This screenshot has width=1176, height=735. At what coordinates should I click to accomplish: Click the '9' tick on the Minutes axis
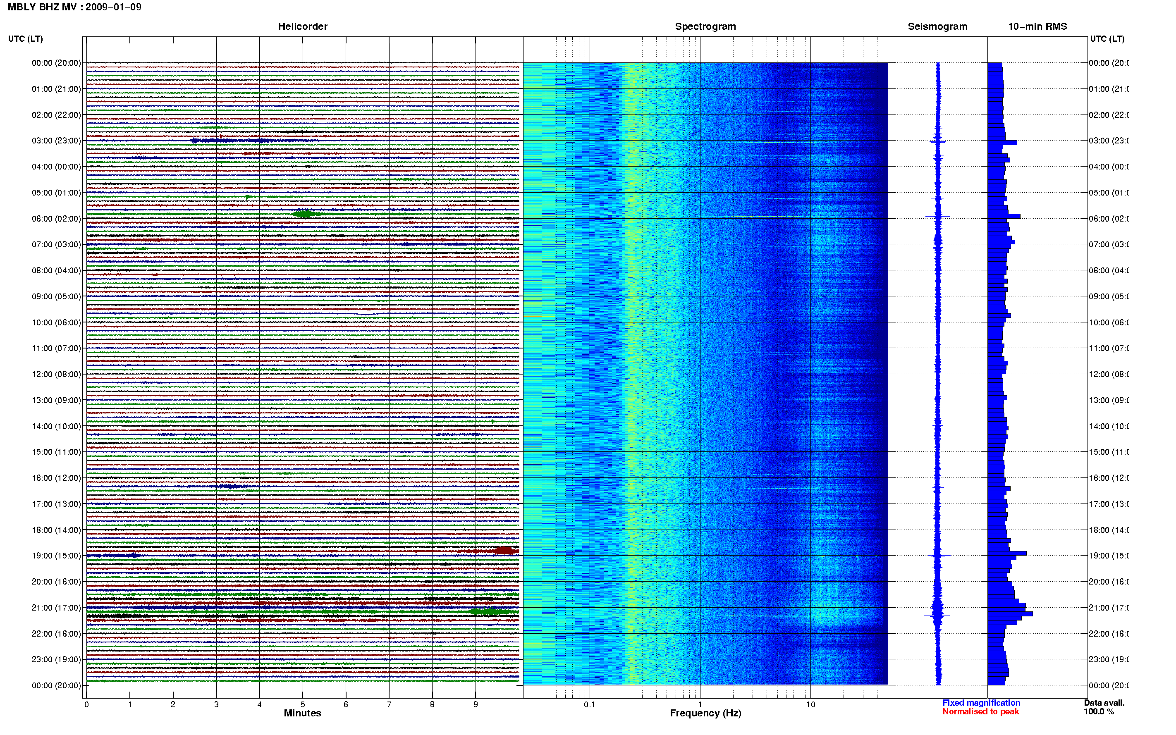coord(476,704)
